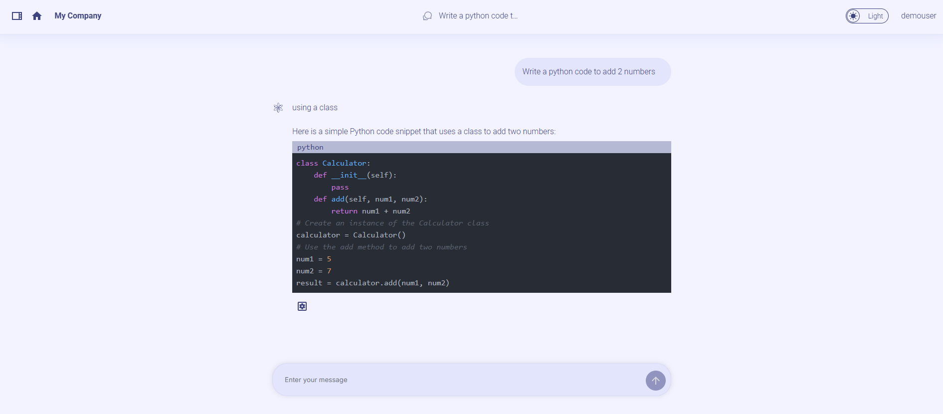Open the gear icon below the code block
The width and height of the screenshot is (943, 414).
[x=302, y=306]
